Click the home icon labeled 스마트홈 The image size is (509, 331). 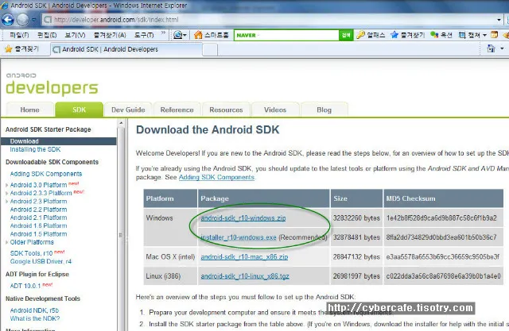coord(198,35)
